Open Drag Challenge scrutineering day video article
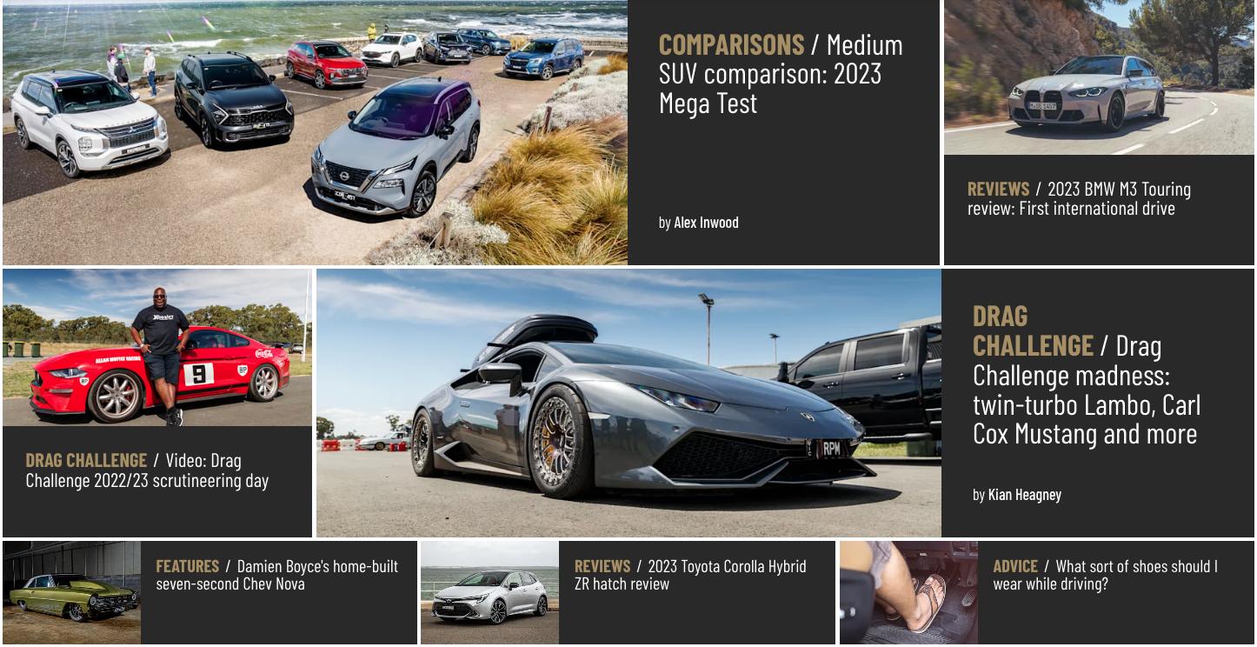 [148, 470]
